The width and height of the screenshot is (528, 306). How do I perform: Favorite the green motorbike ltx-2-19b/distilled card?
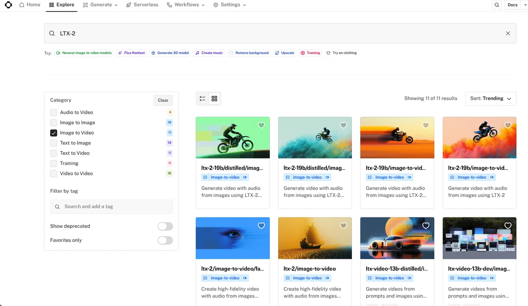click(x=261, y=125)
